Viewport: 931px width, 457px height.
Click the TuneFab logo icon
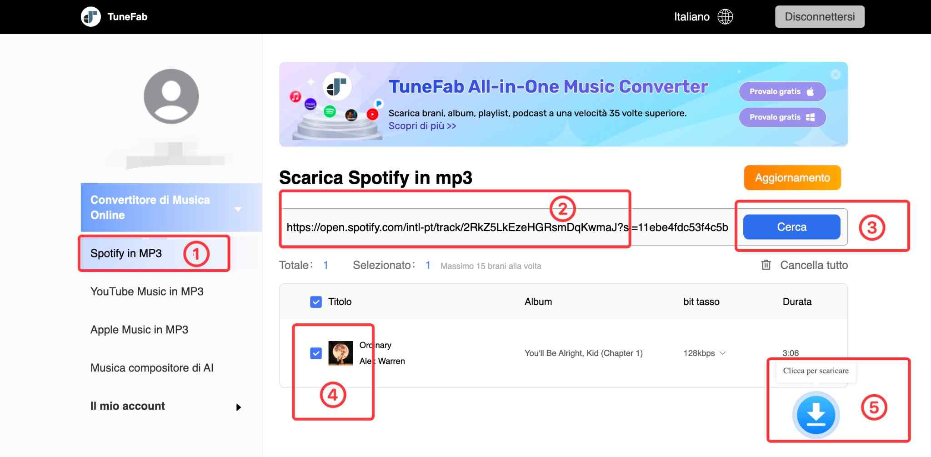91,17
